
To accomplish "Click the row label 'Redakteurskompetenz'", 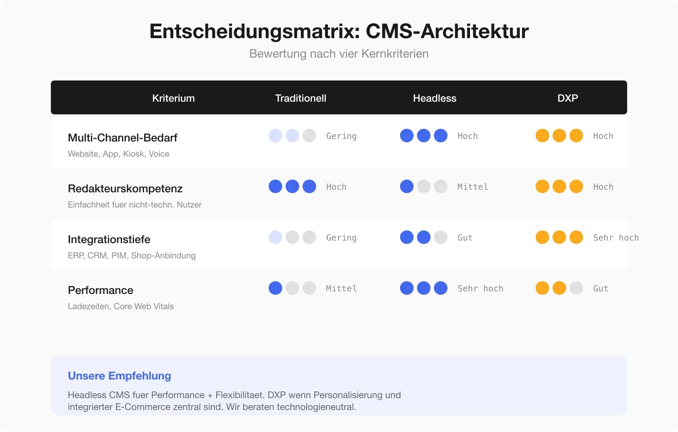I will tap(125, 188).
